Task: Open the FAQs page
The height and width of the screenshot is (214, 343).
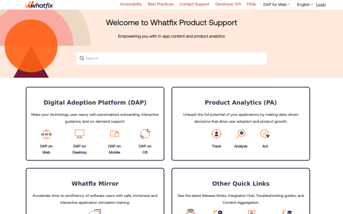Action: (x=251, y=4)
